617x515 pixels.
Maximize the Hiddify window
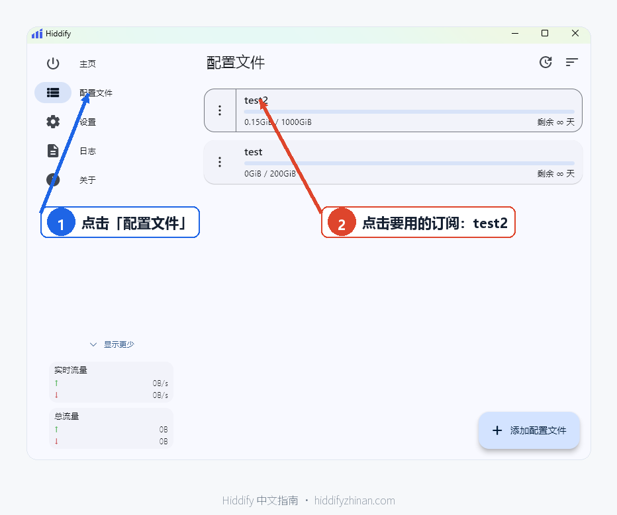coord(545,34)
